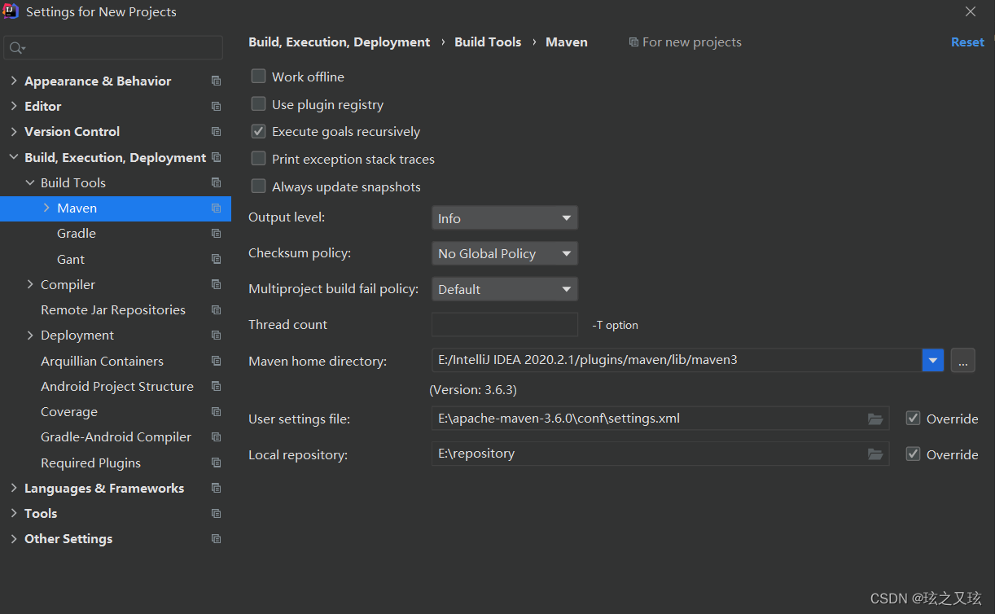Viewport: 995px width, 614px height.
Task: Click project-level icon beside Other Settings
Action: (216, 538)
